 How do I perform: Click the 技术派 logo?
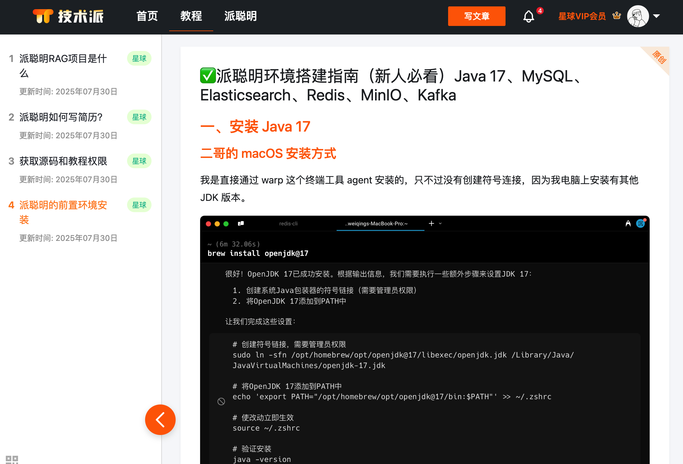pos(68,16)
